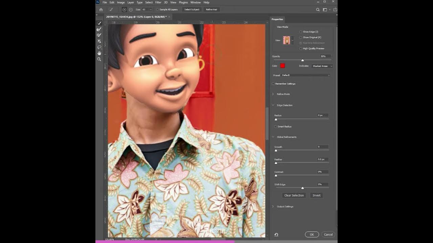This screenshot has width=433, height=243.
Task: Click the Photoshop Ps logo icon
Action: [98, 2]
